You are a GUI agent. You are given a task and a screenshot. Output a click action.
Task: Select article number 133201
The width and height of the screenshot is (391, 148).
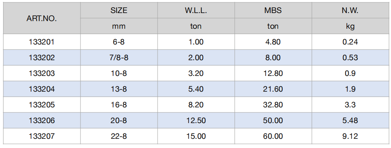coord(42,42)
